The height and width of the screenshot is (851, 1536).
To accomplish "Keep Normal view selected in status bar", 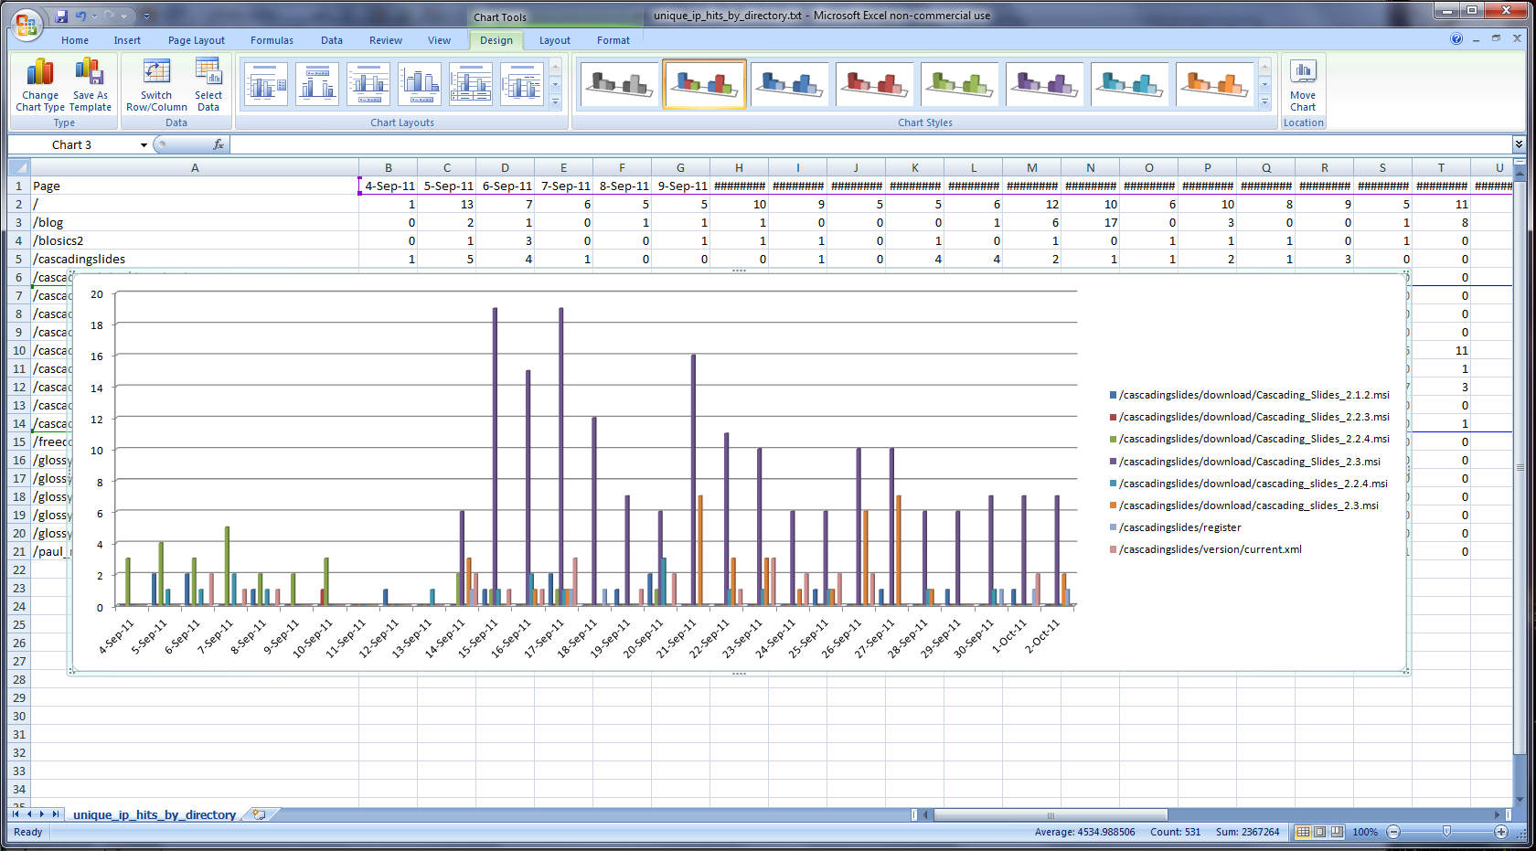I will point(1301,832).
